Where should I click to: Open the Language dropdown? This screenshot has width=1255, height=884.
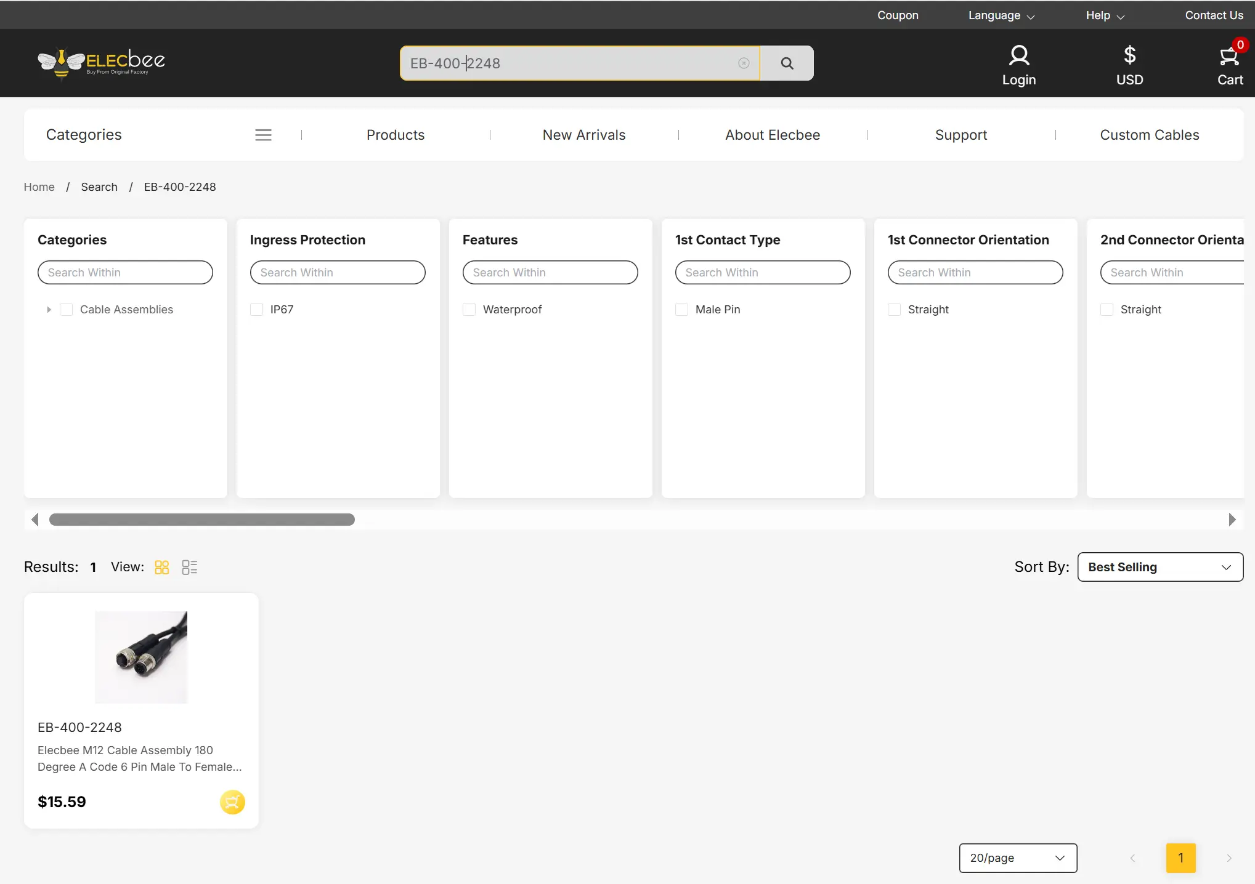(1001, 15)
